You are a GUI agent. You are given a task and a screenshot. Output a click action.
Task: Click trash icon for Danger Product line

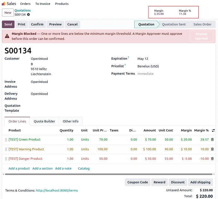coord(212,159)
